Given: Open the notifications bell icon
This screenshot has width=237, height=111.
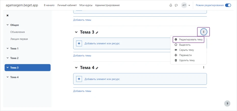Looking at the screenshot, I should point(171,5).
